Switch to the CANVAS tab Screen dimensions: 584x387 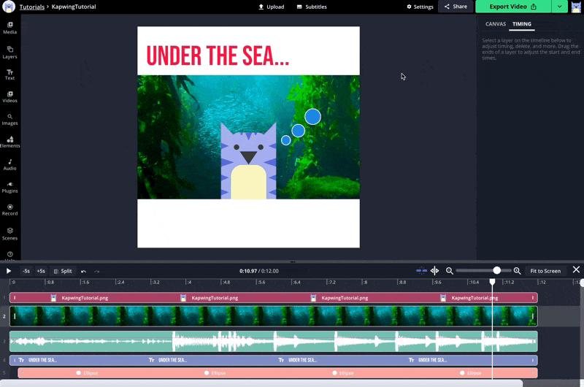(x=496, y=24)
